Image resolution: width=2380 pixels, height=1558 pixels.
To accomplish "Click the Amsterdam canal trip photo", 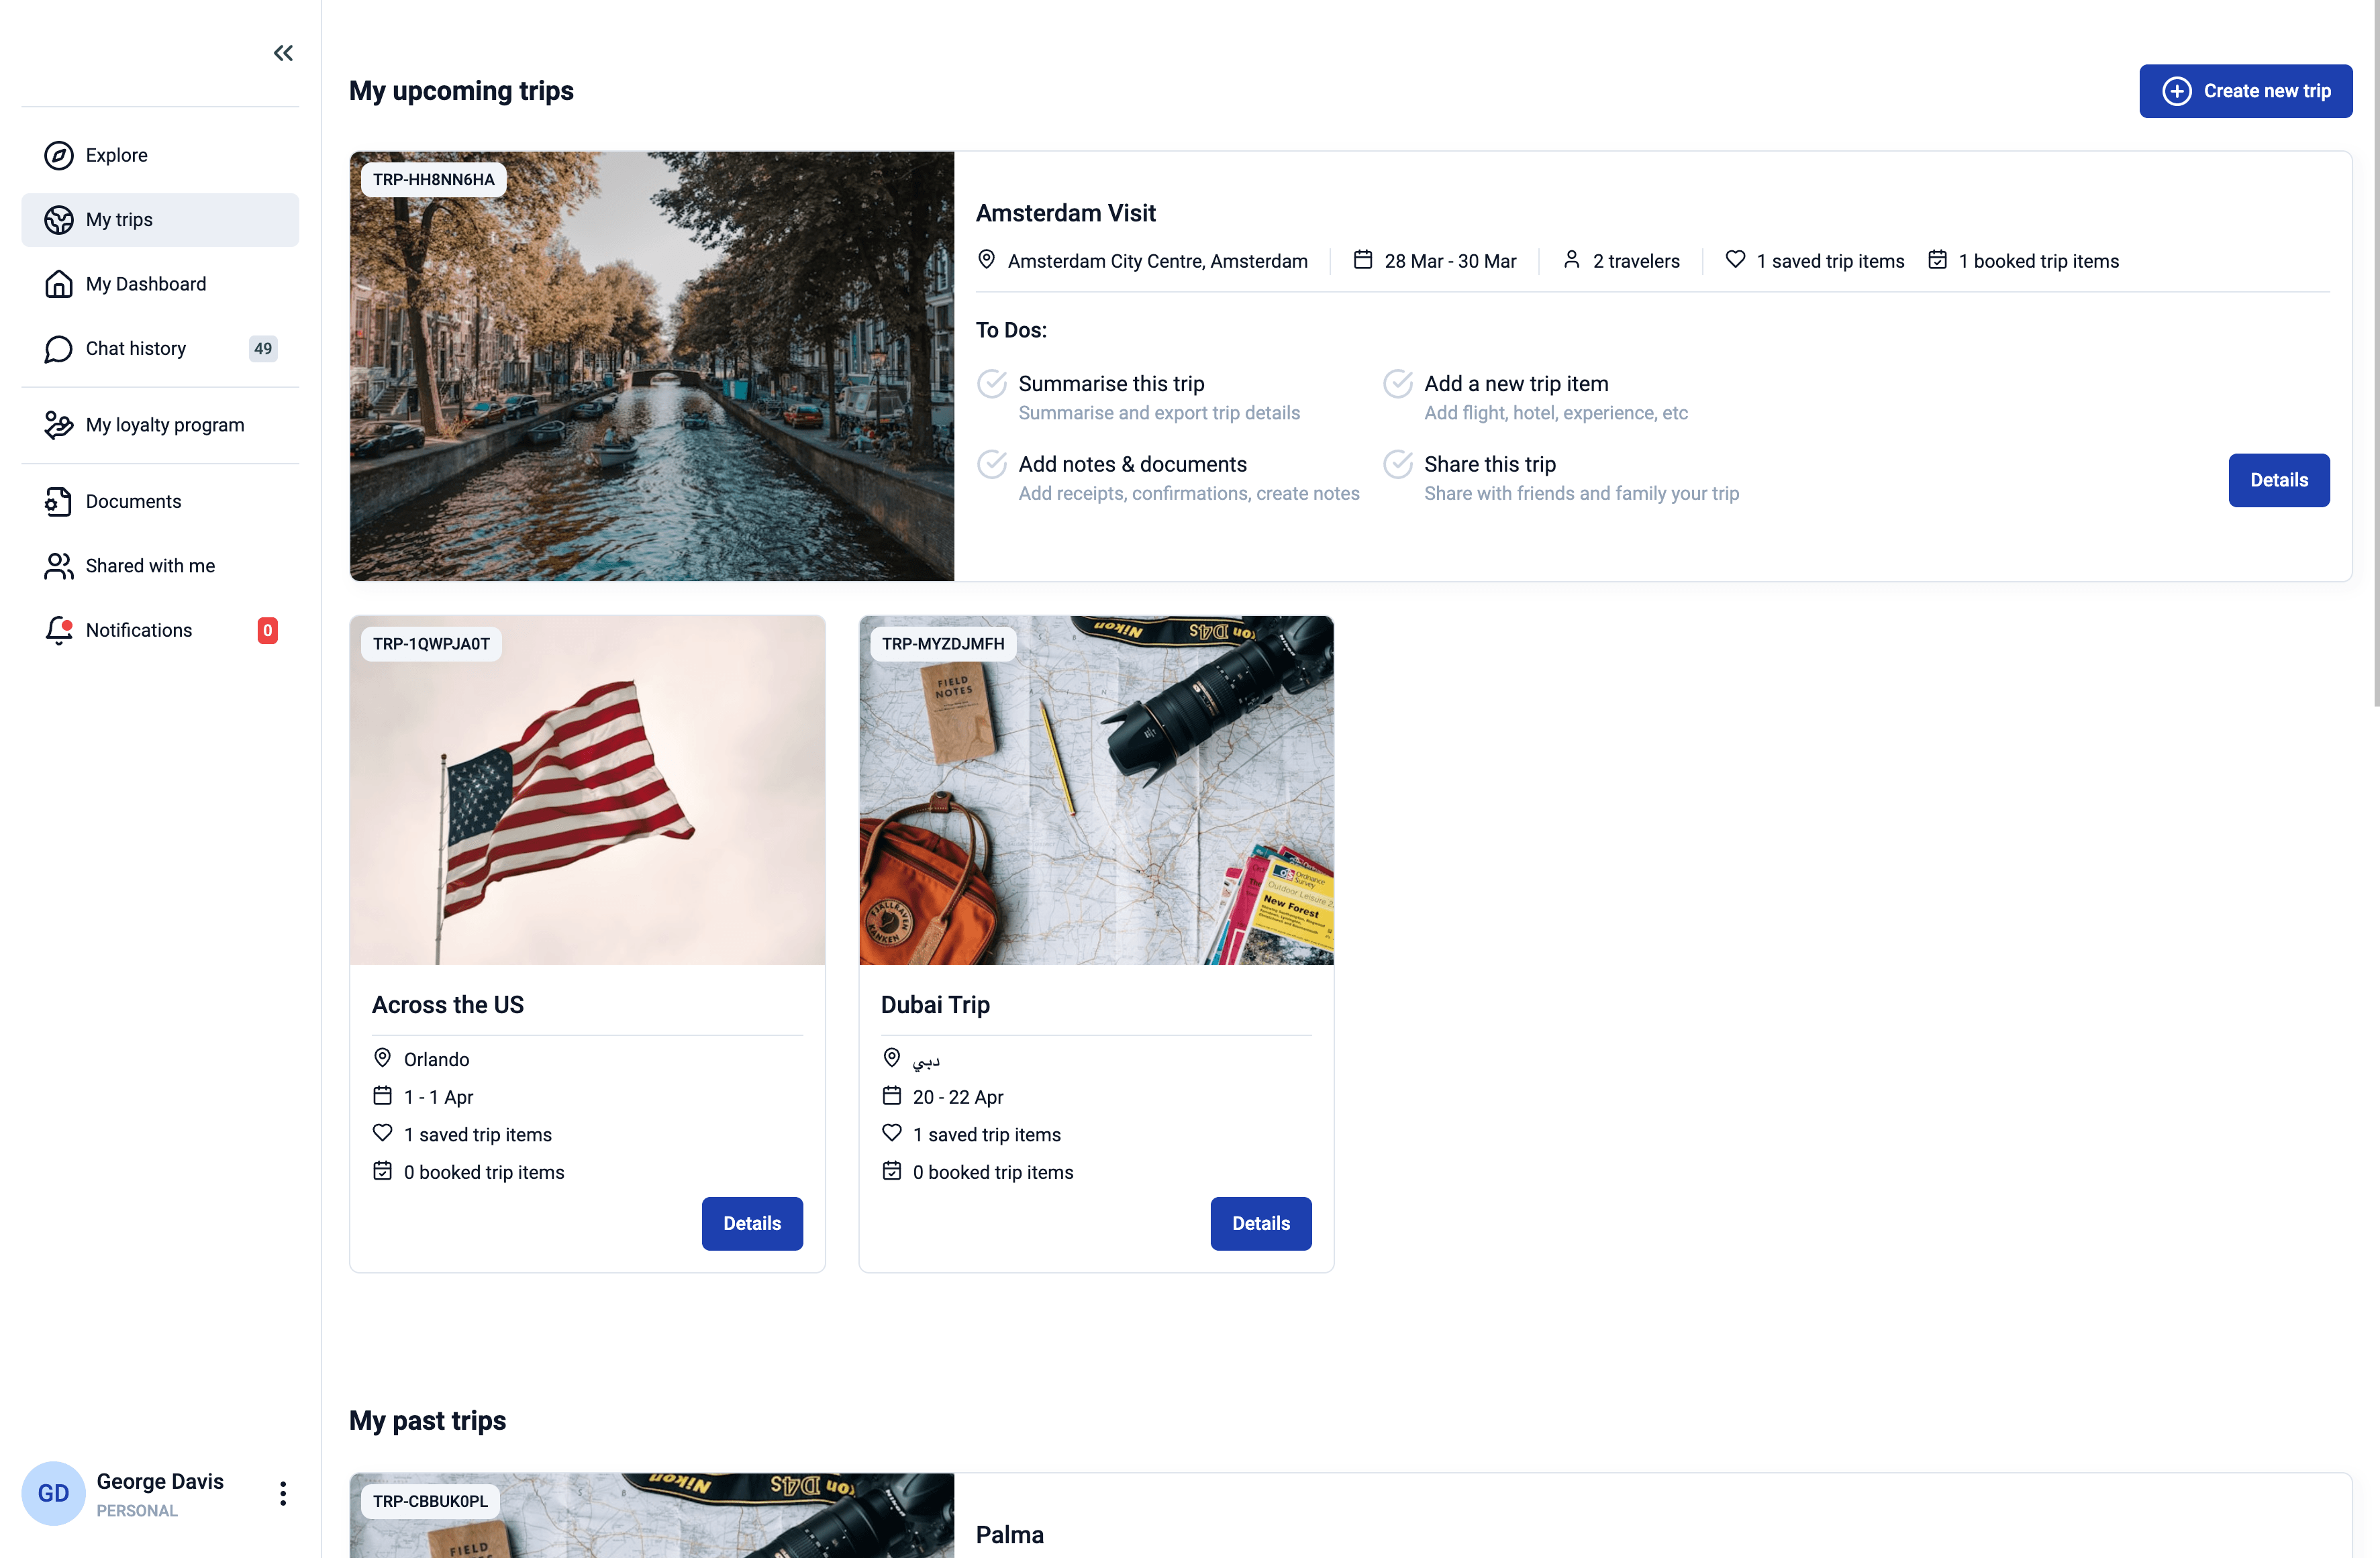I will pos(652,366).
